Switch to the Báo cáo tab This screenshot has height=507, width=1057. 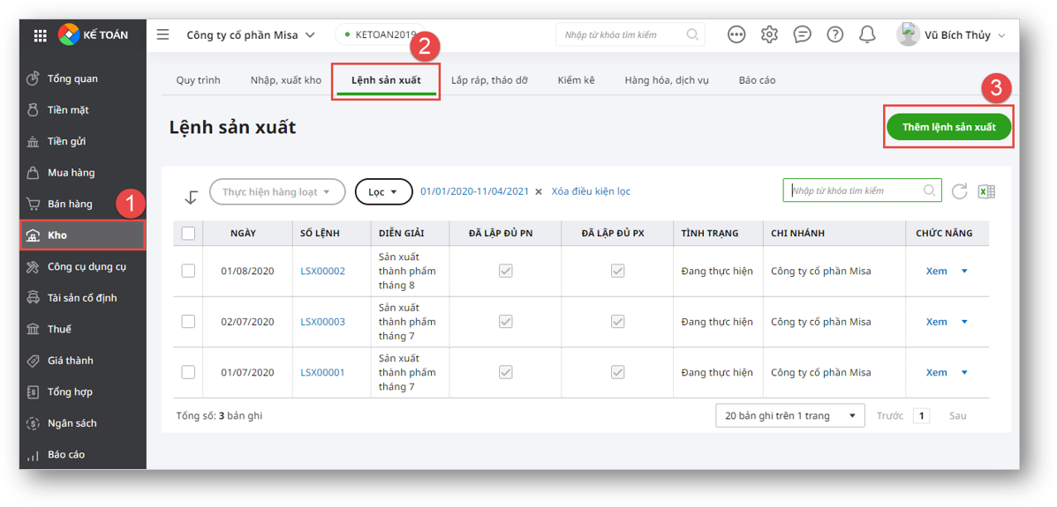pyautogui.click(x=757, y=80)
